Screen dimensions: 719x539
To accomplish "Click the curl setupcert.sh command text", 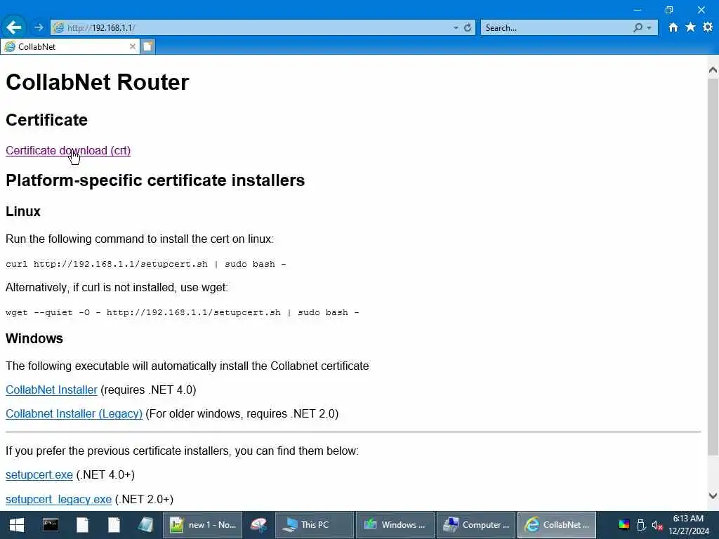I will coord(146,264).
